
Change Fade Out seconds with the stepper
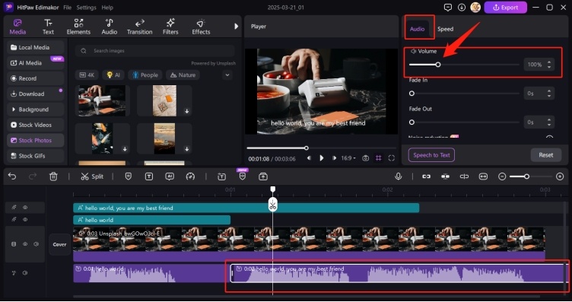tap(549, 122)
